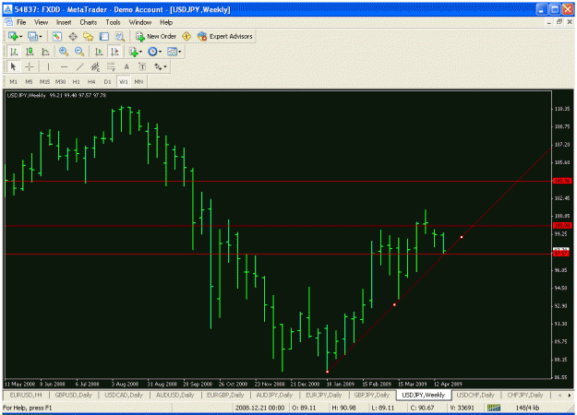This screenshot has height=415, width=577.
Task: Open the Charts menu
Action: [x=89, y=22]
